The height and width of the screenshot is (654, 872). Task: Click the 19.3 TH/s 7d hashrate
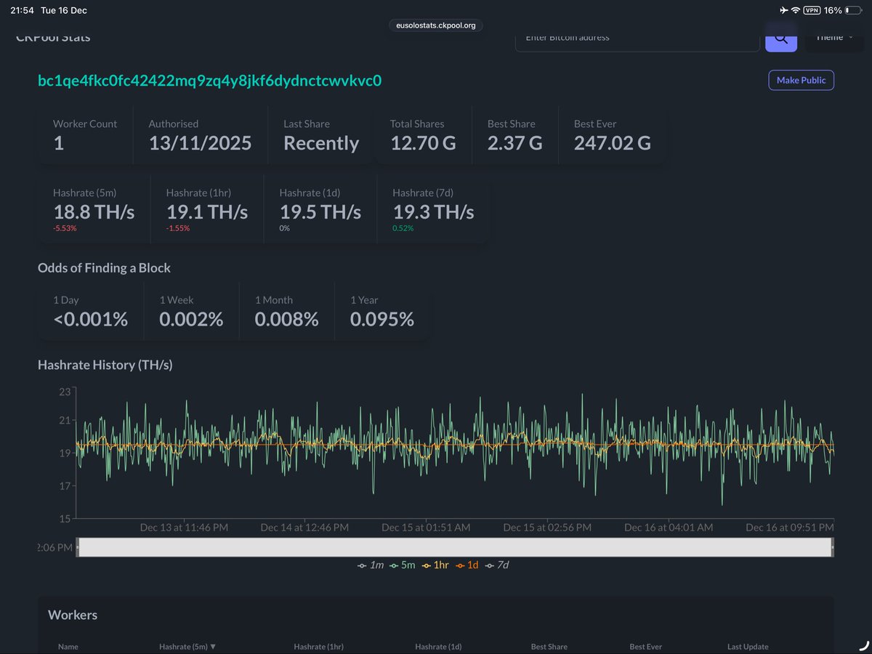pos(434,212)
